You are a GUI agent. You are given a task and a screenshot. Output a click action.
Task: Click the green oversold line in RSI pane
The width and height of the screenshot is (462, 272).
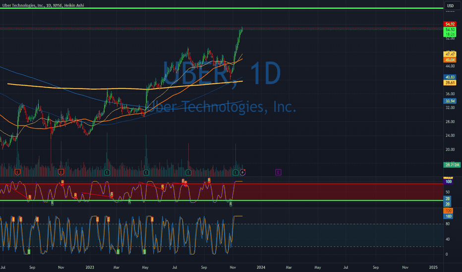tap(222, 201)
